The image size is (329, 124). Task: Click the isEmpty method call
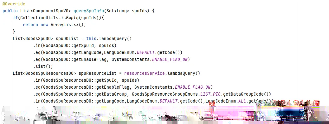pos(70,18)
